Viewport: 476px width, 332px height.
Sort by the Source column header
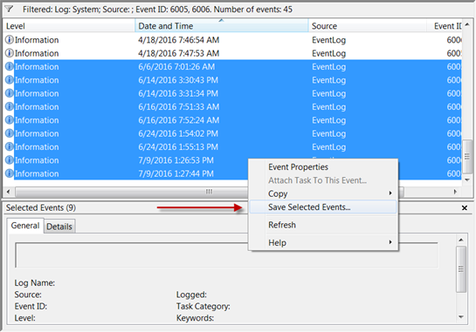tap(368, 26)
